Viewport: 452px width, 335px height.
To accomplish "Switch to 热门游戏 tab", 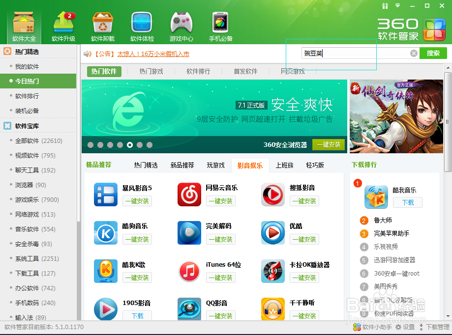I will point(151,71).
